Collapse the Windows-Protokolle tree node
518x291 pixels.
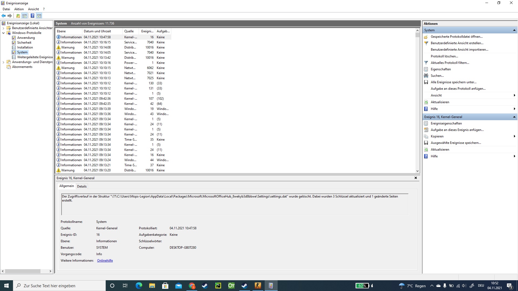click(x=3, y=33)
